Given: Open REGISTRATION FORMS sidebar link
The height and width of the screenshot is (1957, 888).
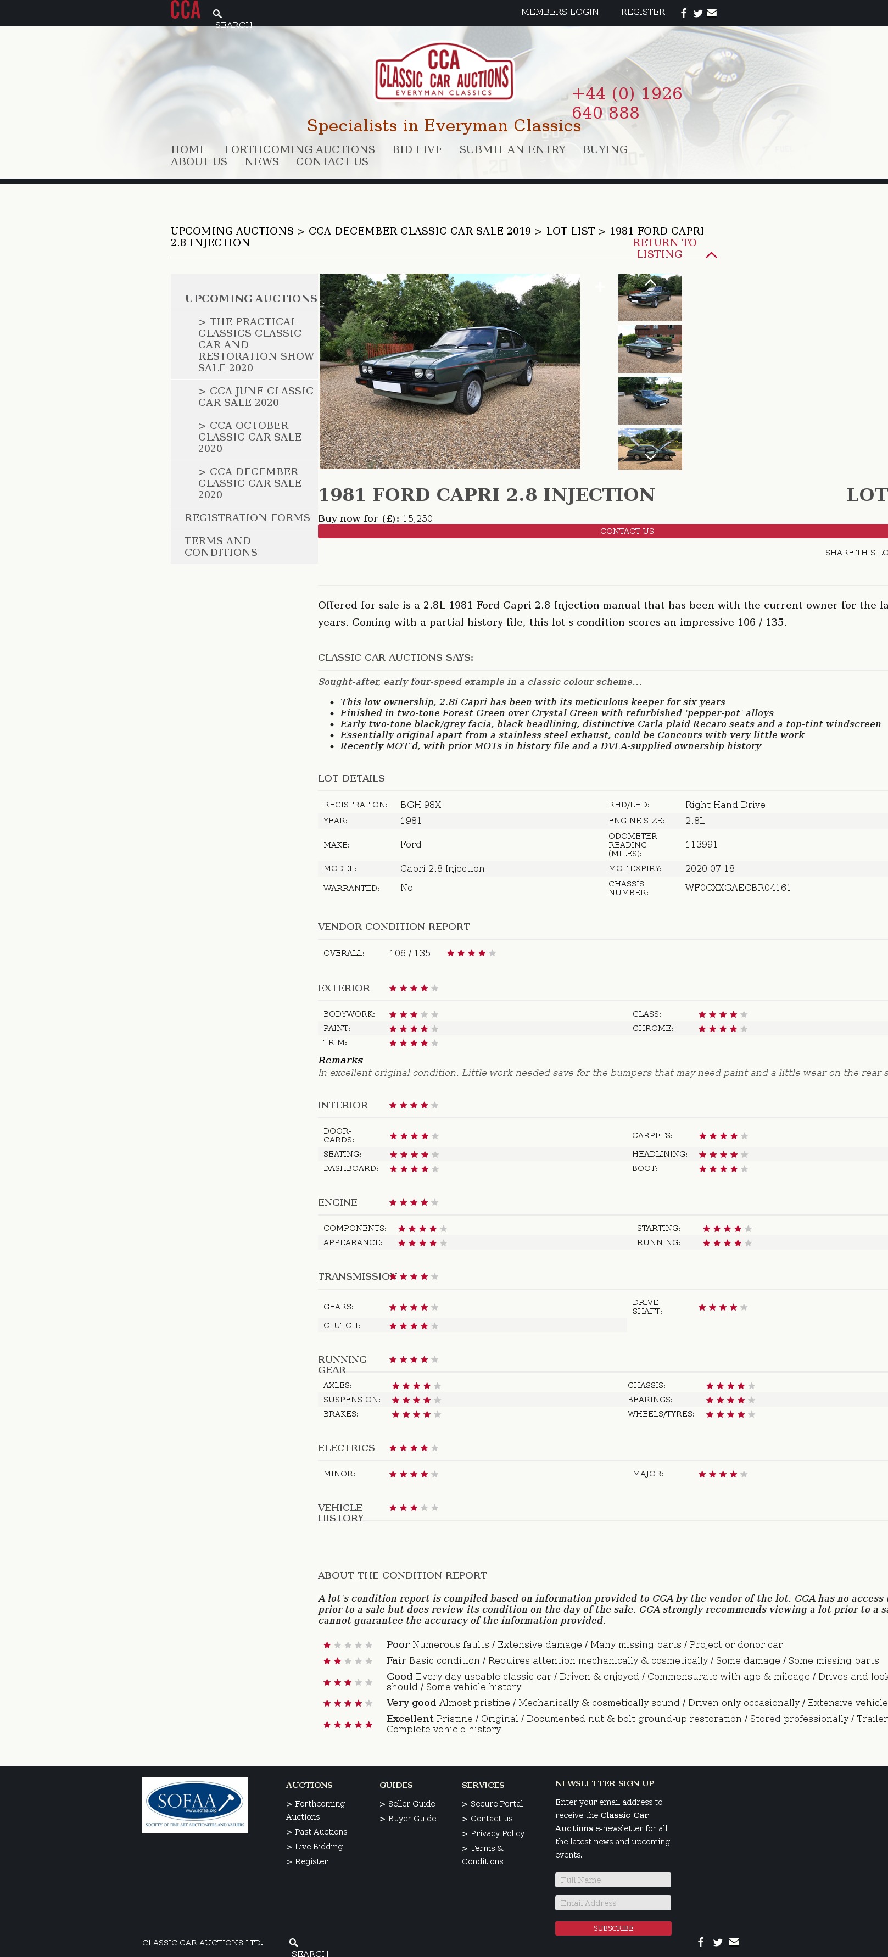Looking at the screenshot, I should tap(248, 517).
